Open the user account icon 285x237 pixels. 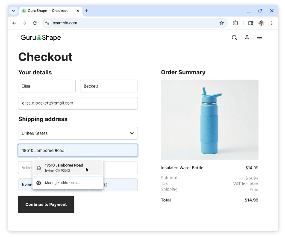(x=247, y=38)
